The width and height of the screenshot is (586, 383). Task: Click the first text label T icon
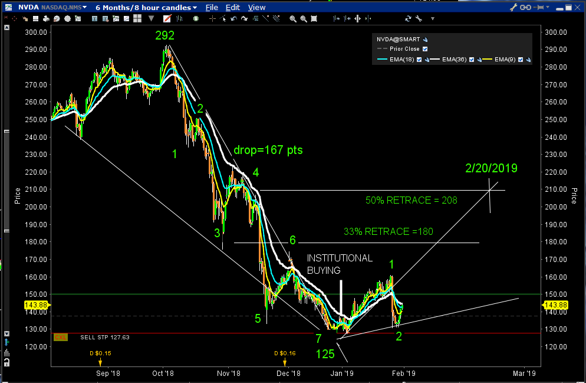point(94,18)
